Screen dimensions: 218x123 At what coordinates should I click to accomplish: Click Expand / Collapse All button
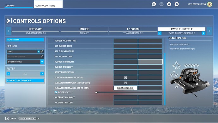[25, 80]
